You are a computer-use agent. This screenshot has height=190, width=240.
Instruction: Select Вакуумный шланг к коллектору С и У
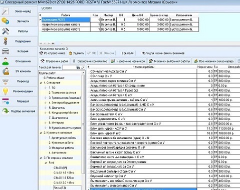tap(143, 152)
